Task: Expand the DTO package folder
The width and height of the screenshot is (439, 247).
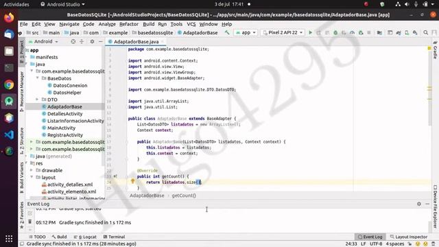Action: click(x=38, y=99)
